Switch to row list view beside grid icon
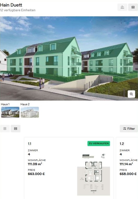Viewport: 138px width, 199px height. [16, 128]
